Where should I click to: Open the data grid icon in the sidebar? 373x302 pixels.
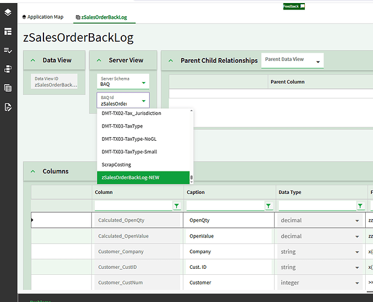pyautogui.click(x=8, y=88)
